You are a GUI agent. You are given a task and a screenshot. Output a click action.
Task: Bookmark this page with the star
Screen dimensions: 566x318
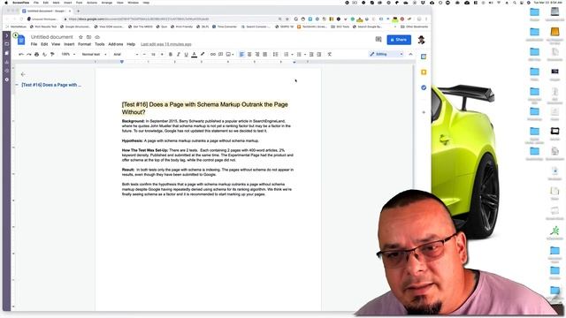click(x=287, y=19)
